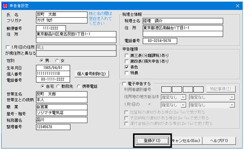
Task: Click 電話番号 field 03-1111-2222
Action: click(53, 79)
